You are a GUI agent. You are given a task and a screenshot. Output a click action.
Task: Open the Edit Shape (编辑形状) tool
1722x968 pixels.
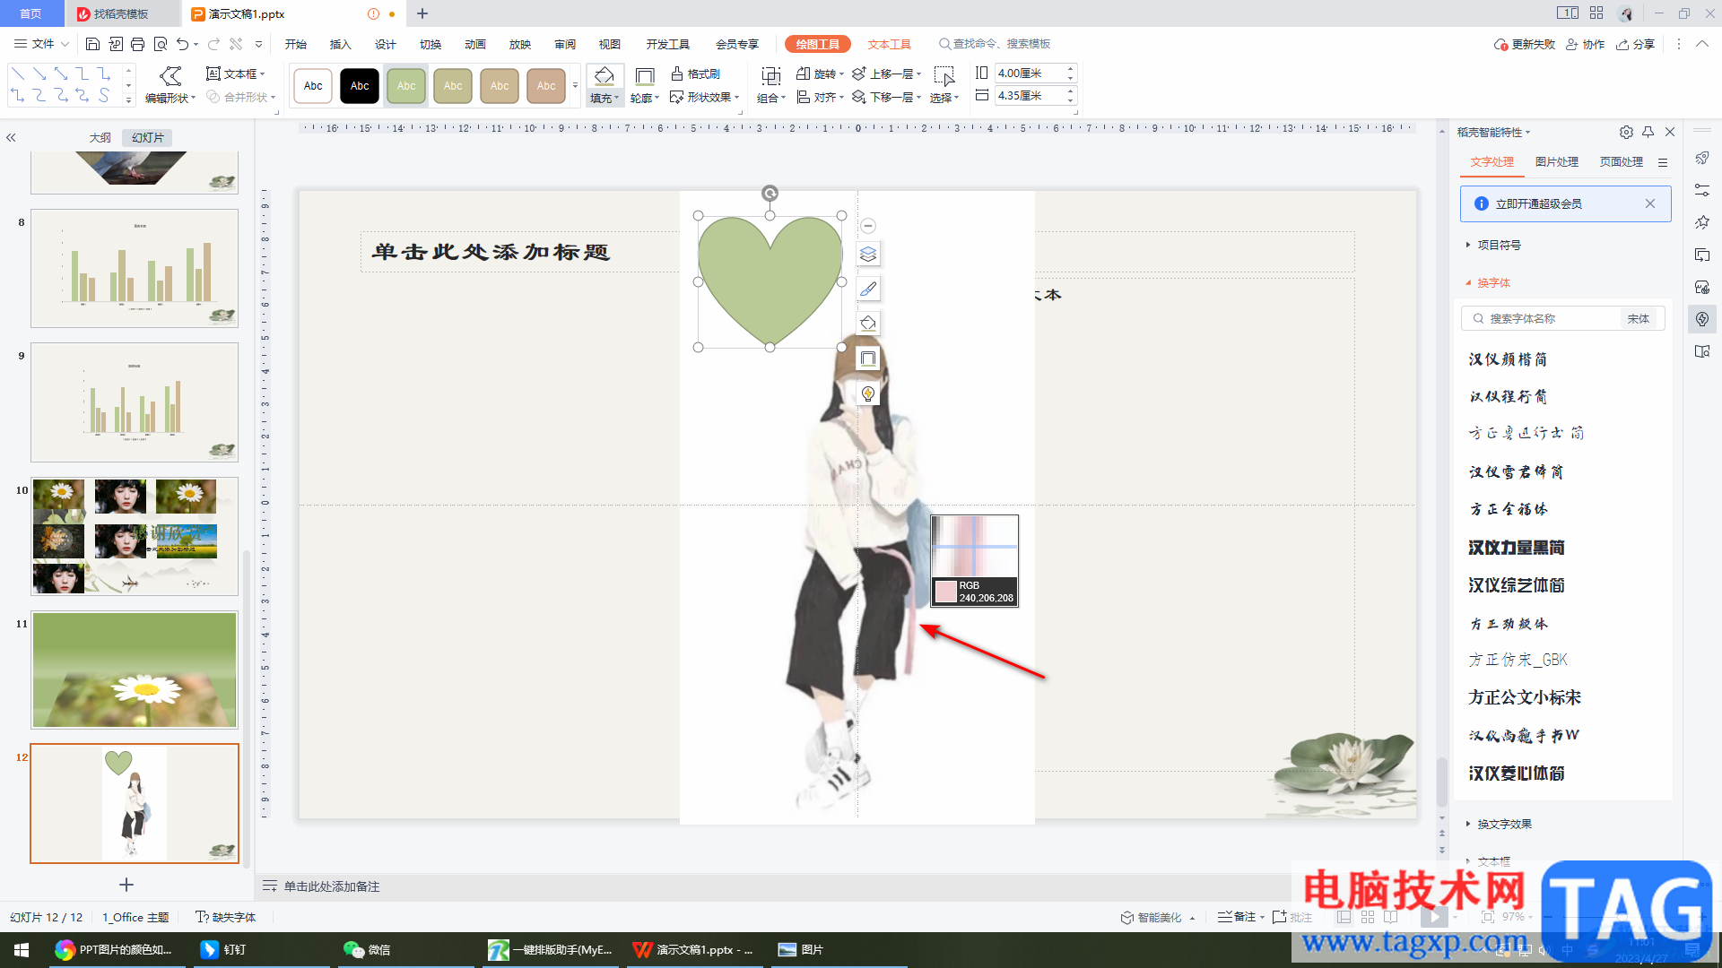point(170,85)
